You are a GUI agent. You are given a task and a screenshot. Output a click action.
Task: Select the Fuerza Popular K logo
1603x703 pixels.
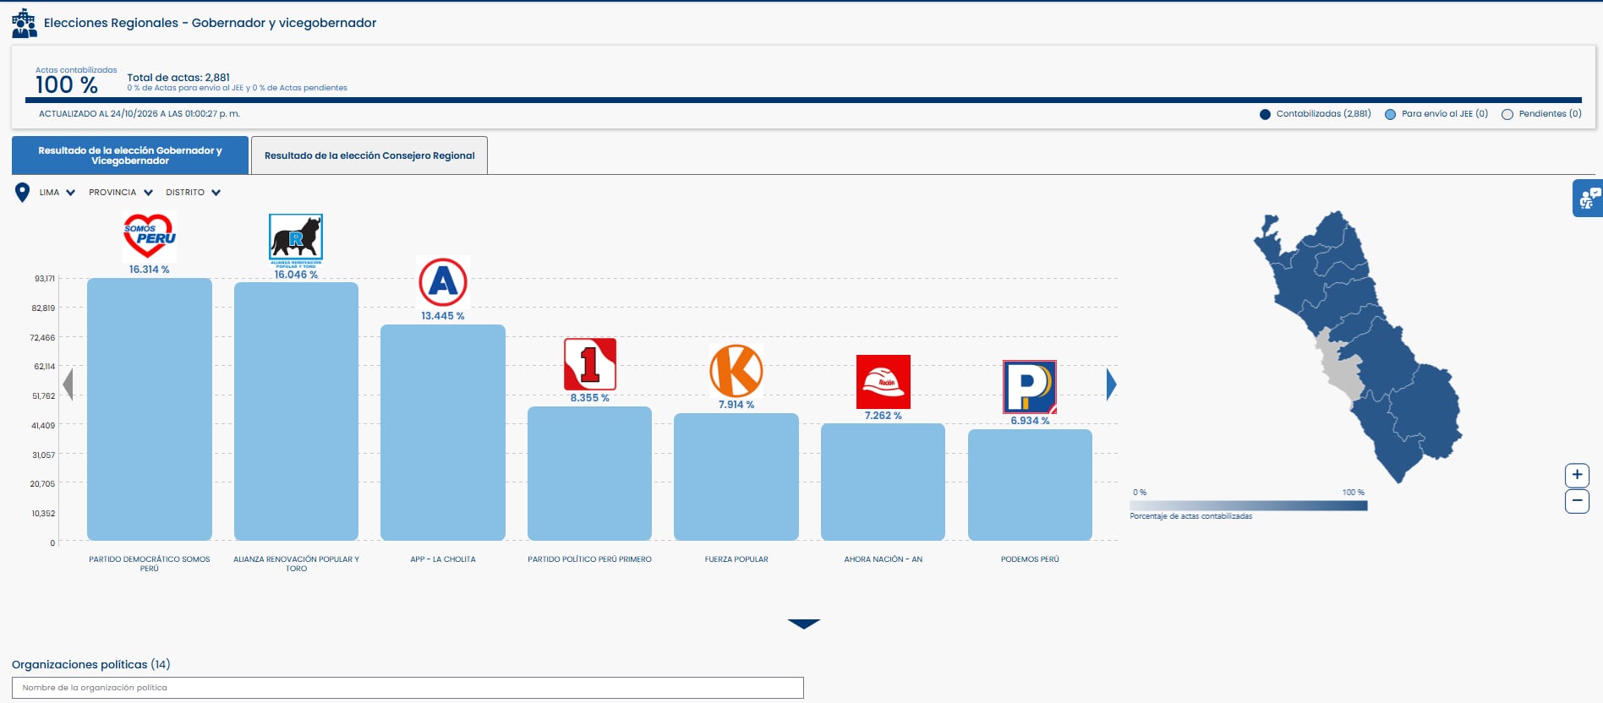(x=736, y=371)
